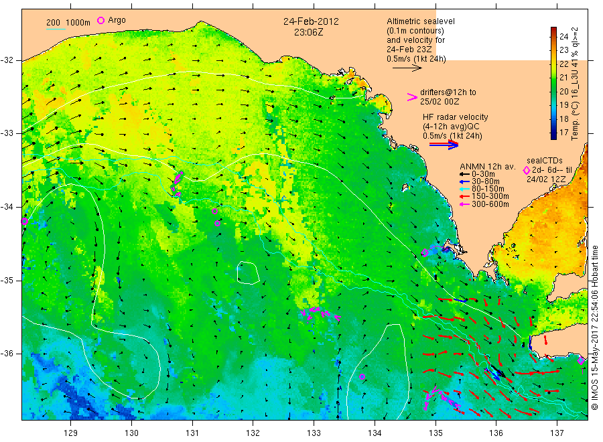The width and height of the screenshot is (603, 442).
Task: Click the red and blue HF radar scale arrow
Action: (444, 145)
